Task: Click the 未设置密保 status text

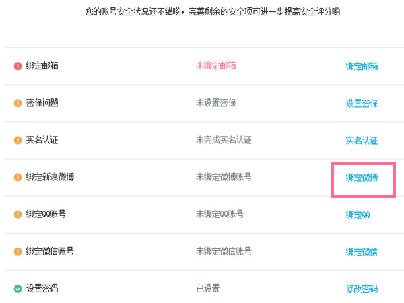Action: [x=215, y=103]
